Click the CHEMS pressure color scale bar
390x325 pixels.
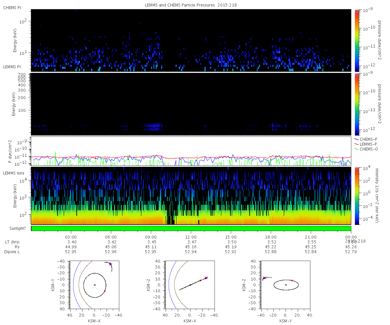point(357,40)
